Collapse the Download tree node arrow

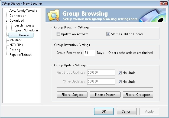coord(6,21)
